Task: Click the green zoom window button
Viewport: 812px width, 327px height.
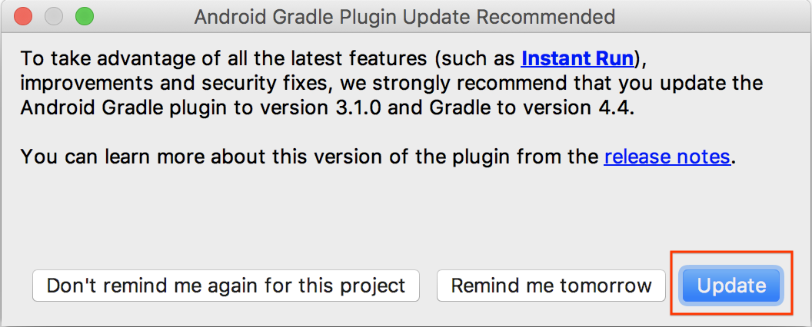Action: [x=83, y=16]
